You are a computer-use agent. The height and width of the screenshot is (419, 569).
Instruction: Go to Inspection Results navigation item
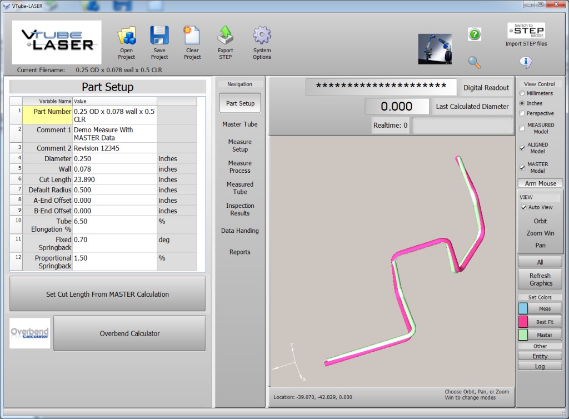click(x=240, y=209)
